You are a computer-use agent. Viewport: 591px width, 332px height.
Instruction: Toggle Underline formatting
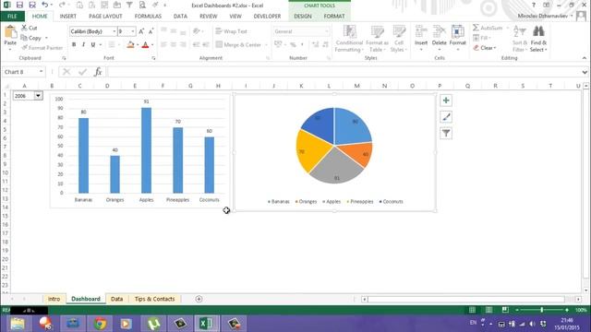[x=92, y=45]
